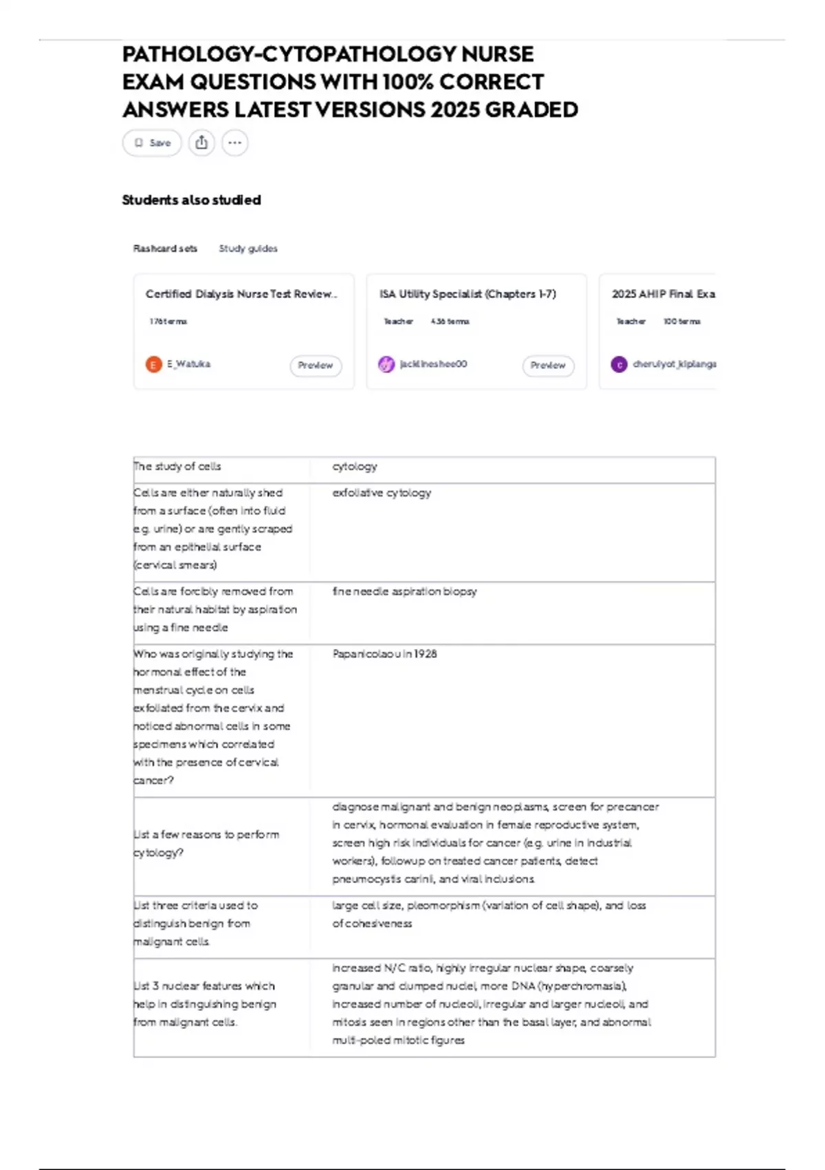Open the three-dot more options menu
The width and height of the screenshot is (825, 1170).
[x=234, y=143]
